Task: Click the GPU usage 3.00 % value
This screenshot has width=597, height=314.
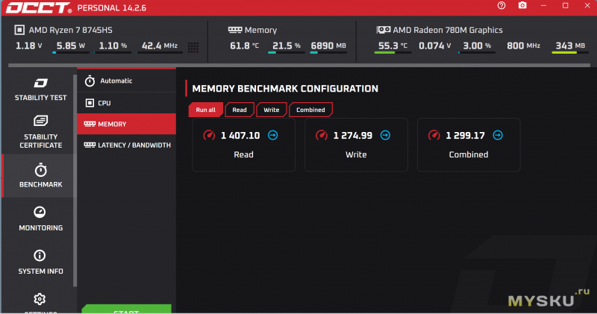Action: coord(477,45)
